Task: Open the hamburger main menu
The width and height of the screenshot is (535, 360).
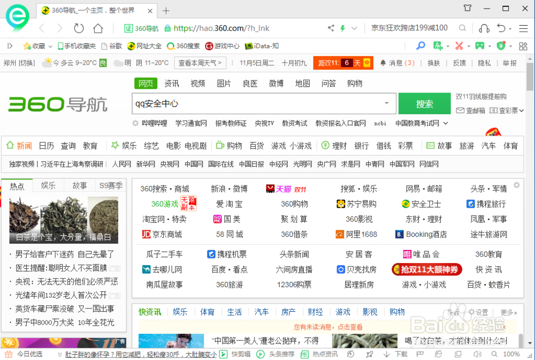Action: pyautogui.click(x=523, y=28)
